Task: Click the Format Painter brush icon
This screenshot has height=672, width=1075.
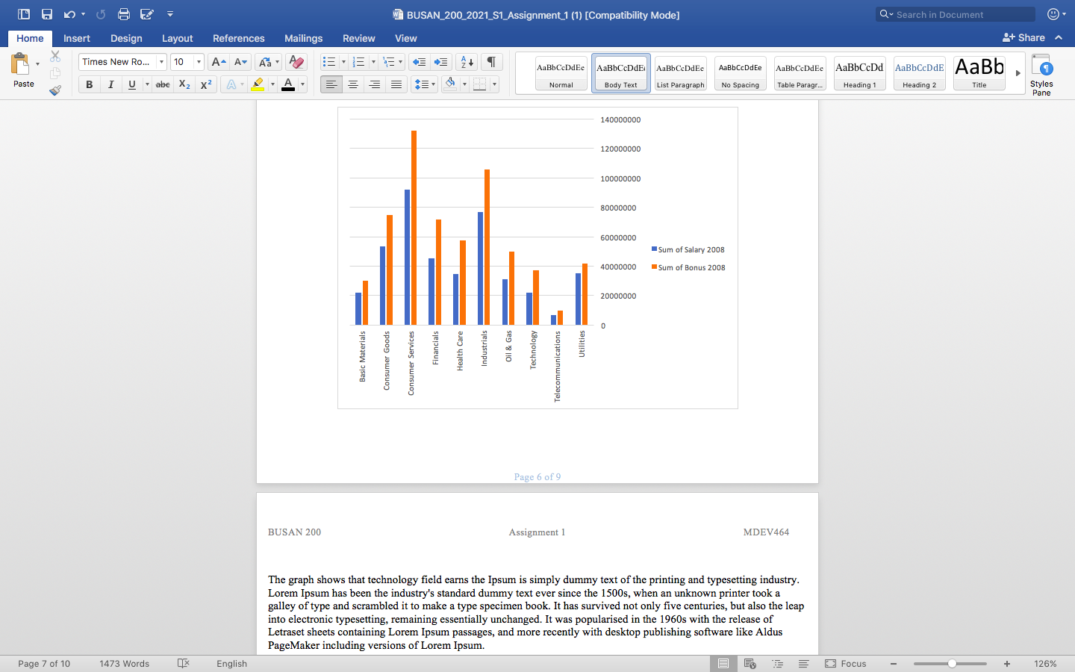Action: coord(55,90)
